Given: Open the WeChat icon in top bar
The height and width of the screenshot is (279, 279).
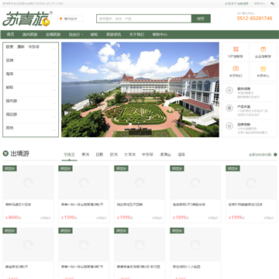Looking at the screenshot, I should 273,4.
